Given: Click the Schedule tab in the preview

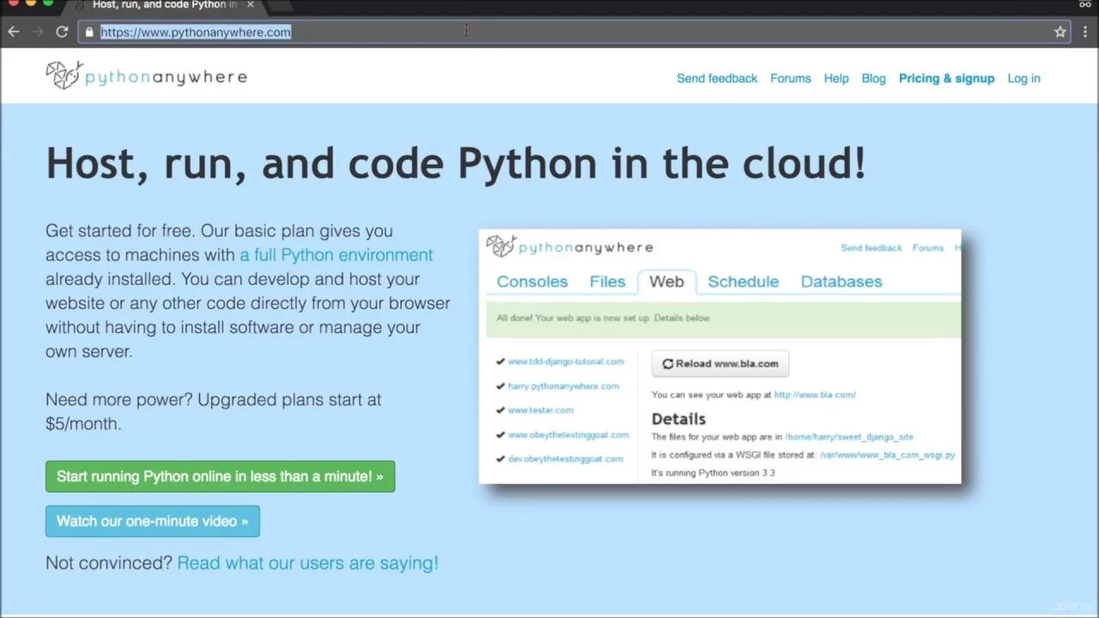Looking at the screenshot, I should click(743, 282).
